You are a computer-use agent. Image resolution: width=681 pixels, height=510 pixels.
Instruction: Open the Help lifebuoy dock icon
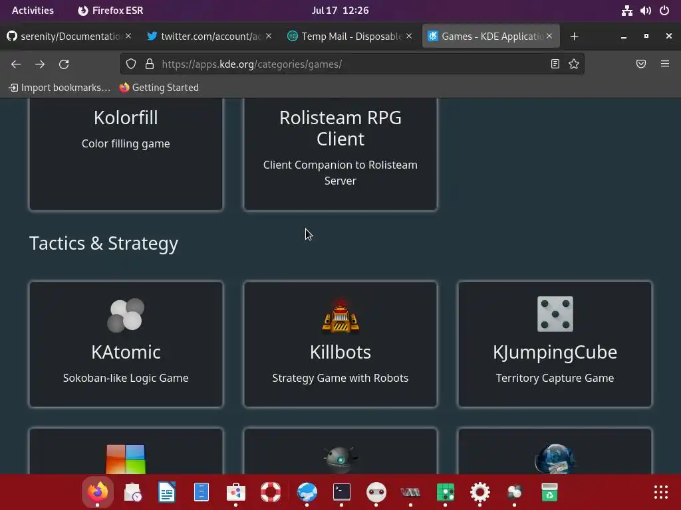click(271, 492)
